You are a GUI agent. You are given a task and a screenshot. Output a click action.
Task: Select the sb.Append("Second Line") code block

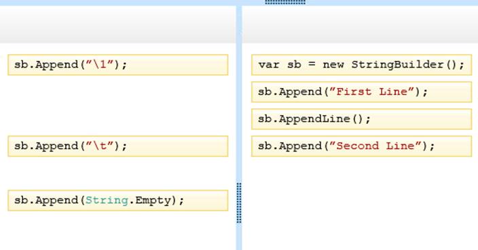coord(361,146)
